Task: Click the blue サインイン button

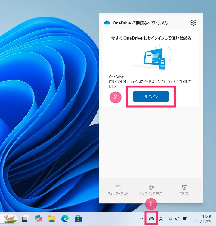Action: pos(151,96)
